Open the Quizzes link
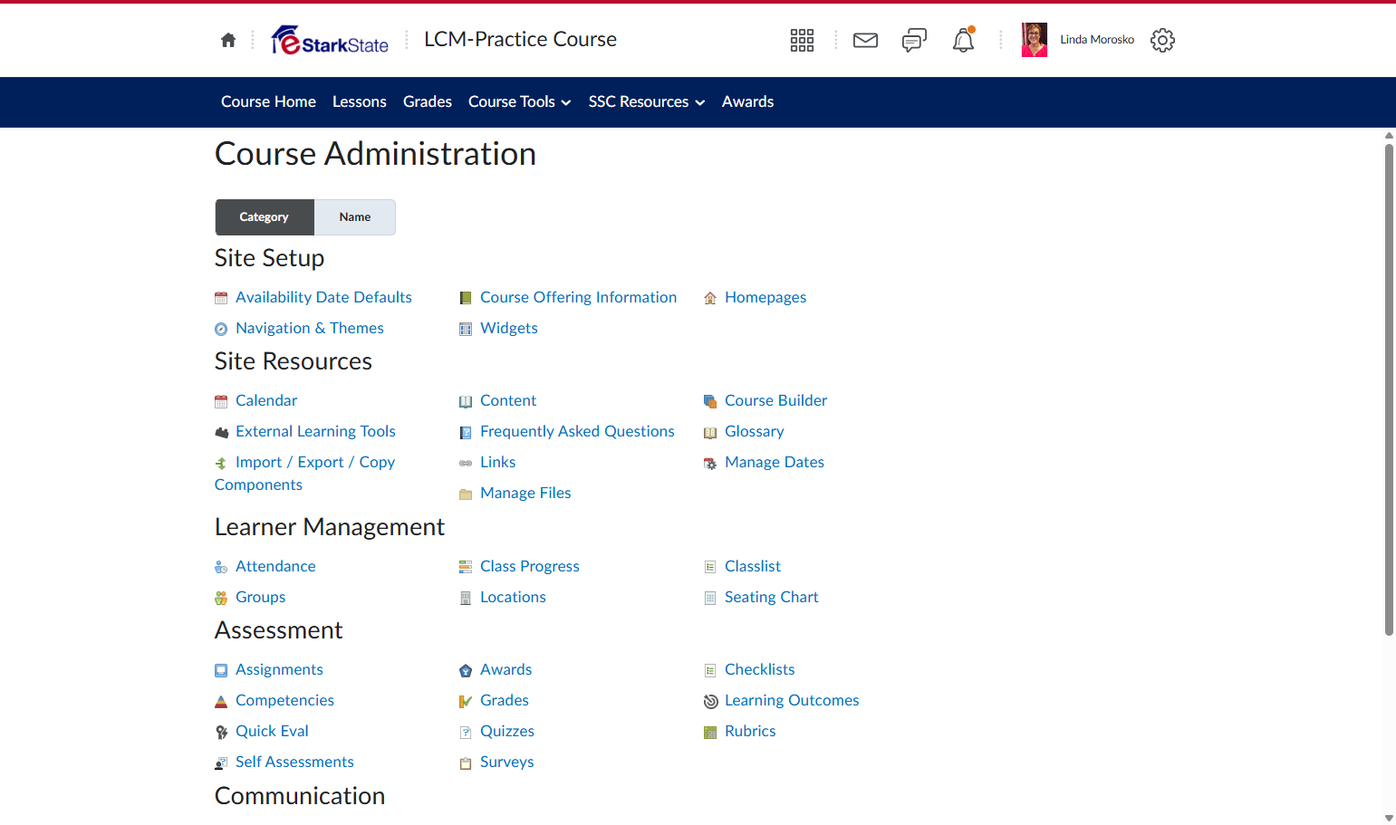This screenshot has height=825, width=1396. 507,731
